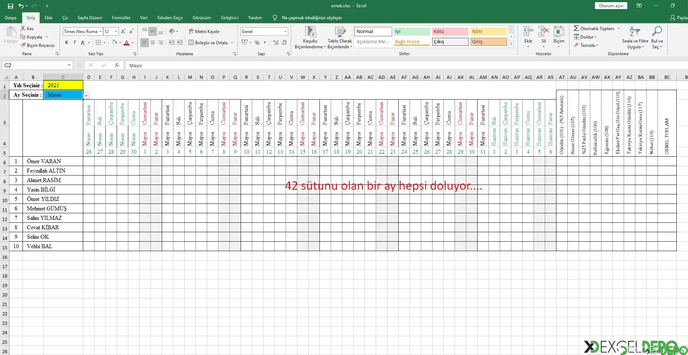
Task: Click the increase indent icon
Action: click(x=180, y=43)
